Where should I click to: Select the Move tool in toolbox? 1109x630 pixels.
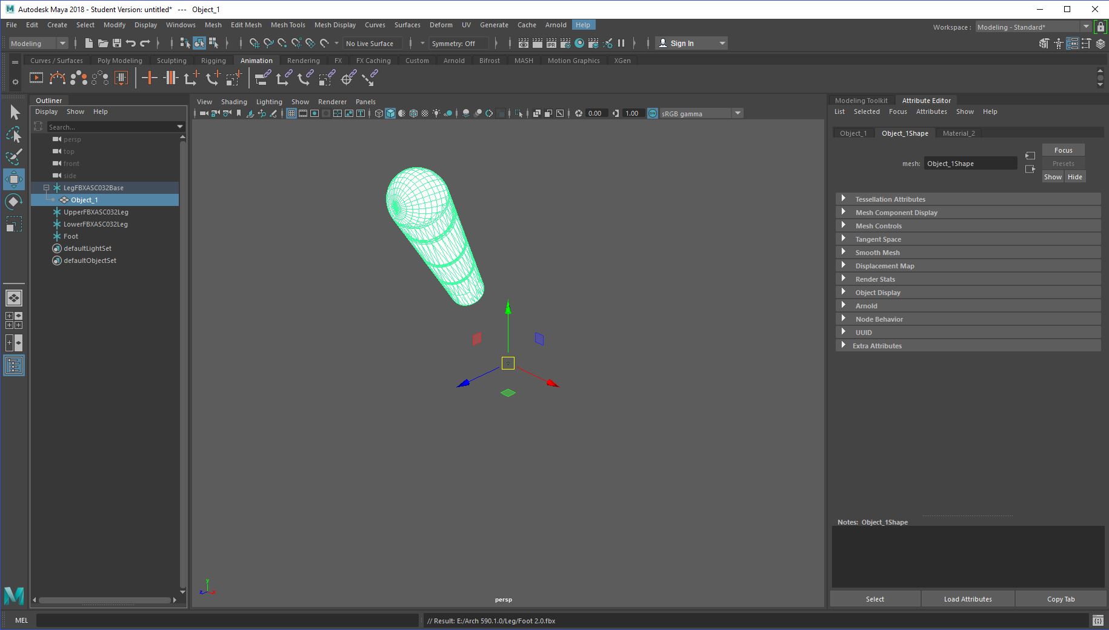[x=14, y=179]
